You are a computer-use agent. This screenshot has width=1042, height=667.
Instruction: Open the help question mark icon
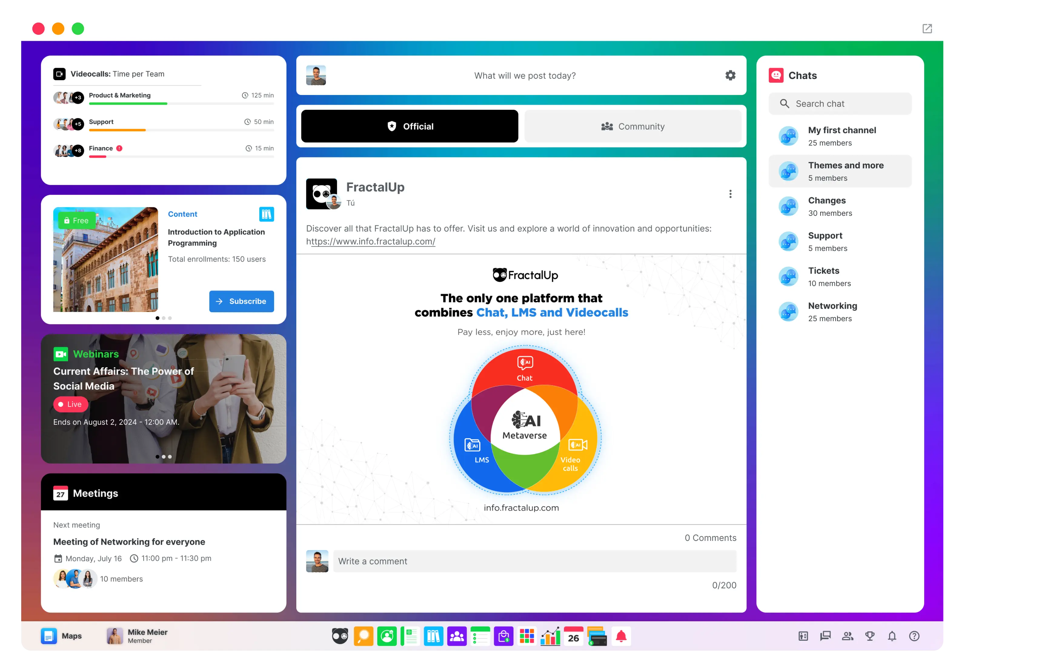[x=914, y=636]
